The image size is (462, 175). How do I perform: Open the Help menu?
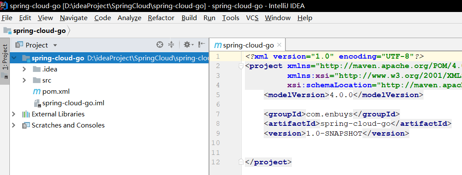tap(305, 18)
